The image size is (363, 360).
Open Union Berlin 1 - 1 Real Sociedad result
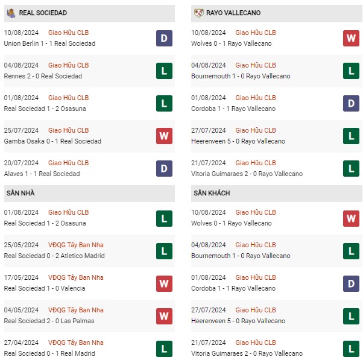pyautogui.click(x=50, y=43)
